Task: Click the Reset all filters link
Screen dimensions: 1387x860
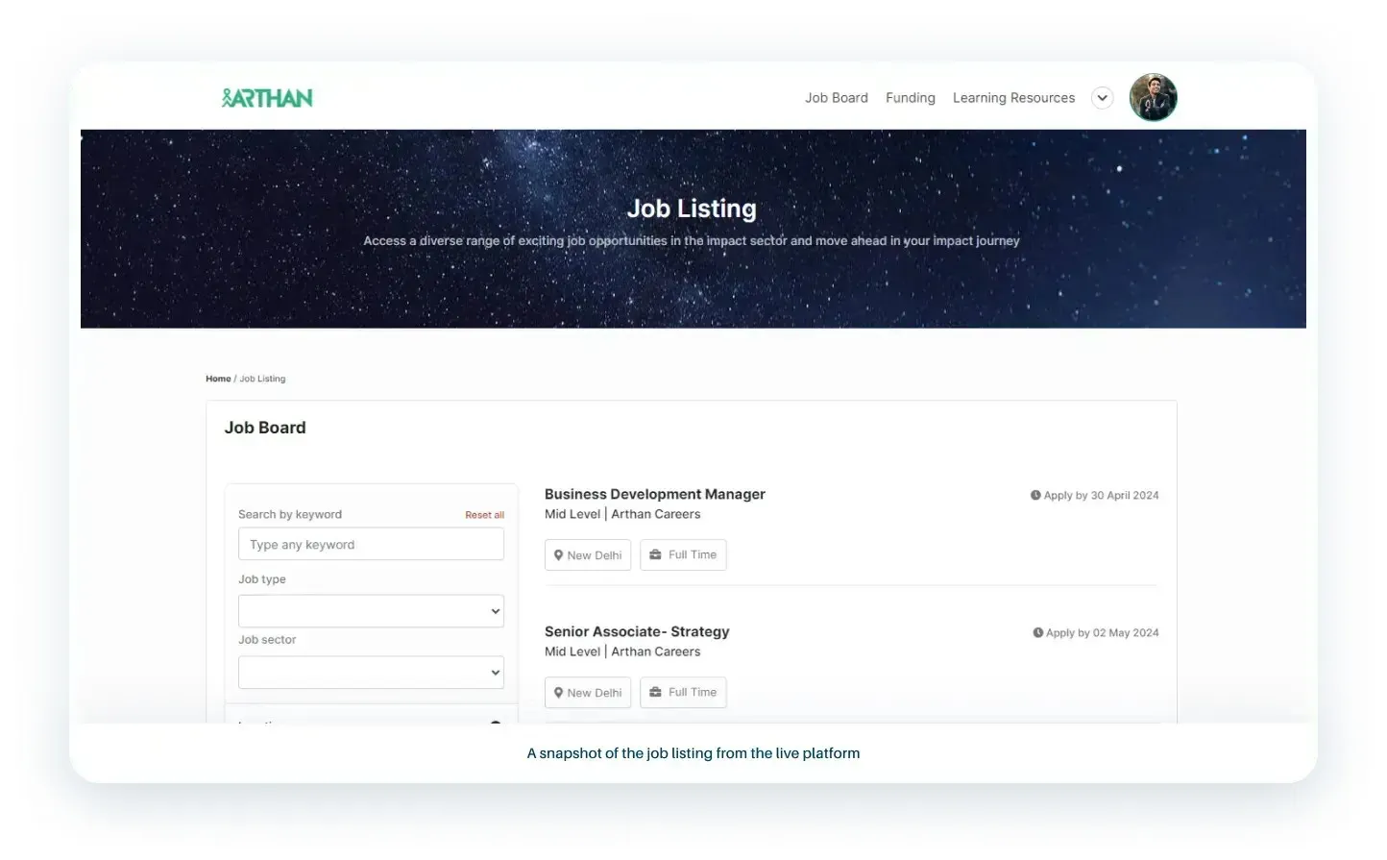Action: click(484, 515)
